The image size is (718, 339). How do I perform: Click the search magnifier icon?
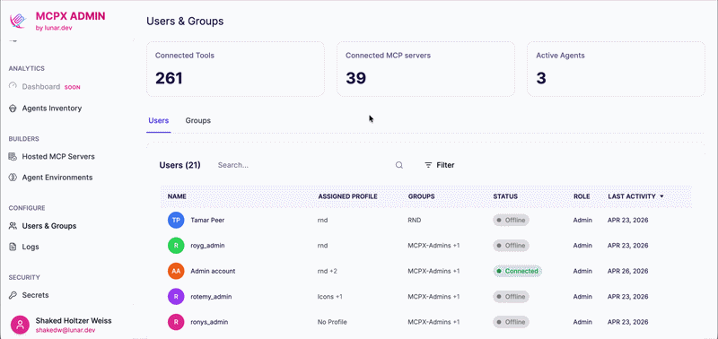click(399, 165)
